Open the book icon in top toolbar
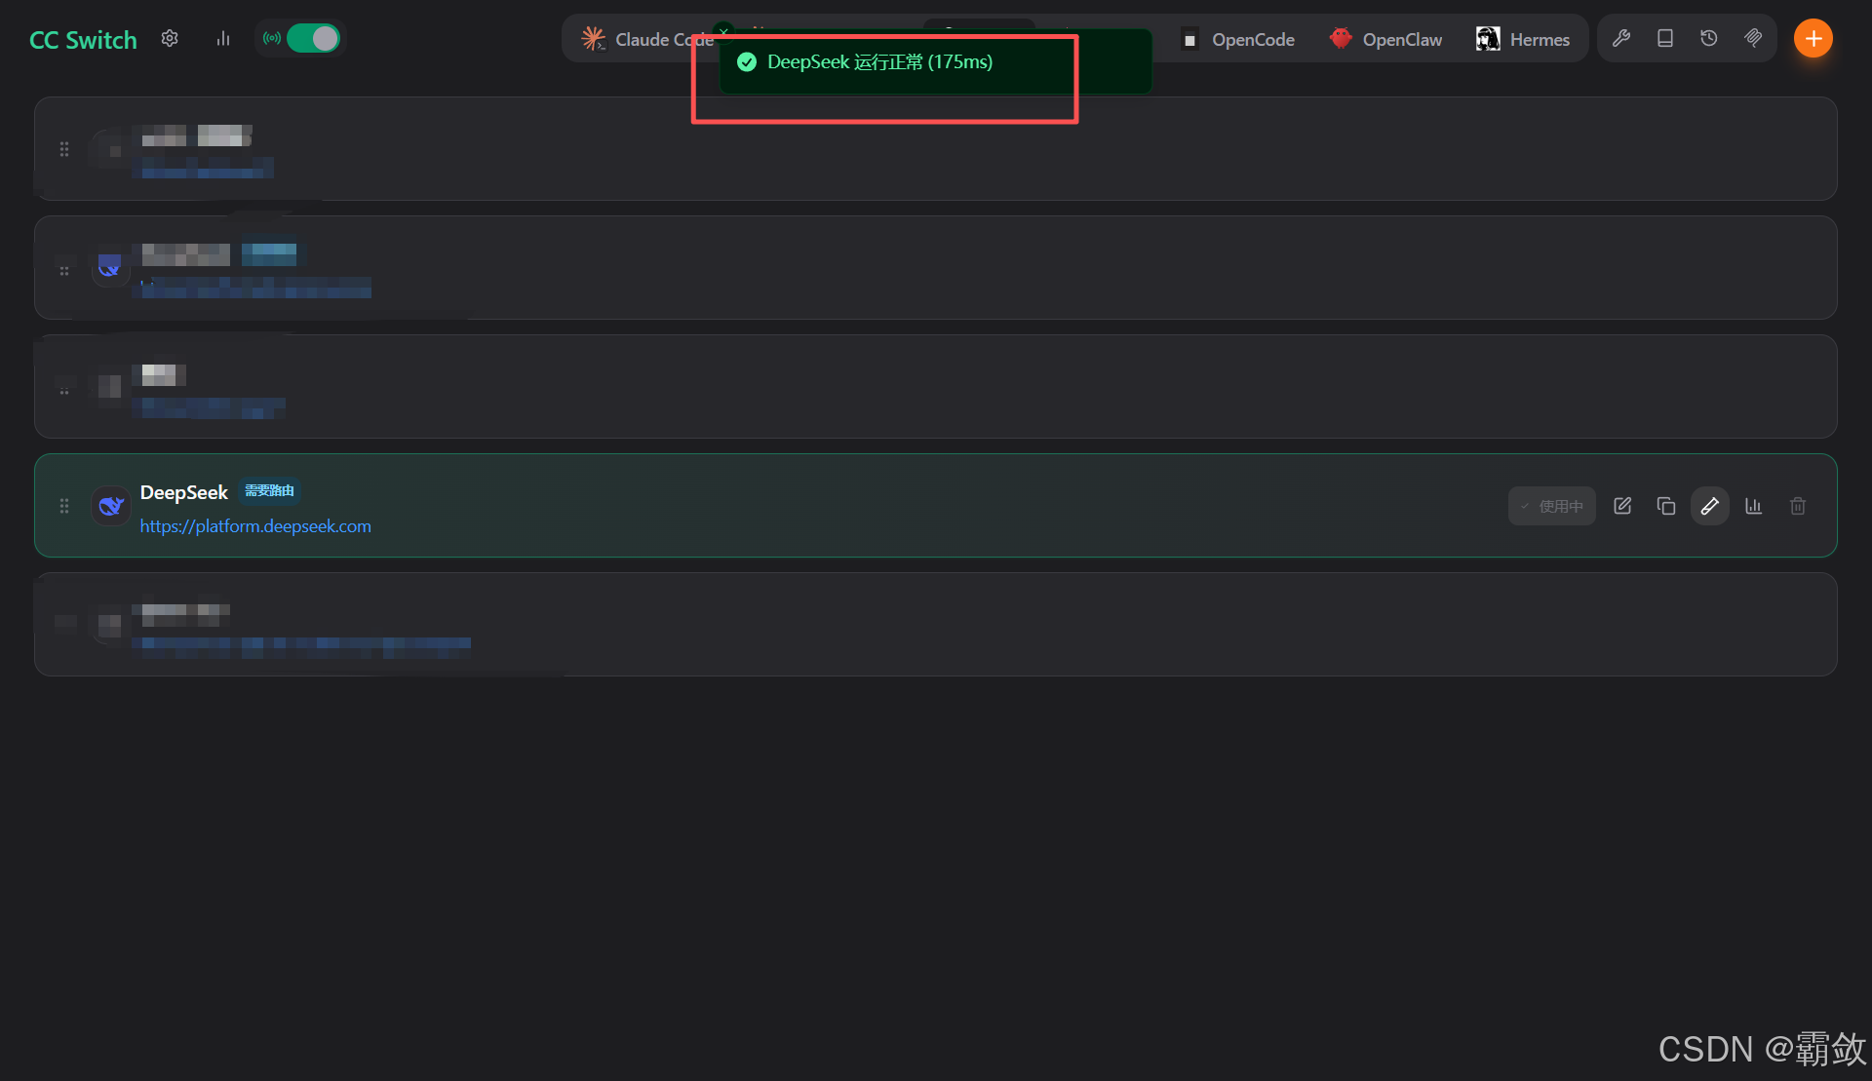Image resolution: width=1872 pixels, height=1081 pixels. pyautogui.click(x=1665, y=38)
